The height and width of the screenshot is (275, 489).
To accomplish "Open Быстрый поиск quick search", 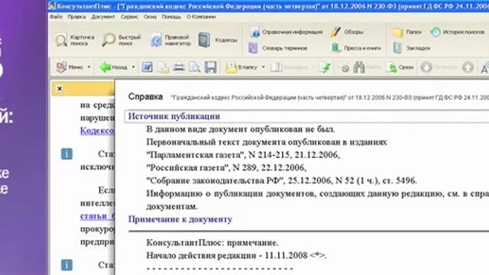I will click(x=122, y=40).
